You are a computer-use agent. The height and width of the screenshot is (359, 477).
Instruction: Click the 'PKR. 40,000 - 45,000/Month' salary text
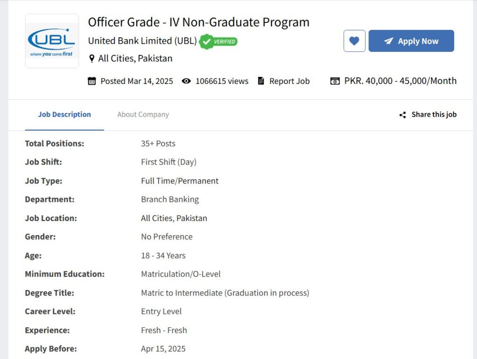pos(400,81)
